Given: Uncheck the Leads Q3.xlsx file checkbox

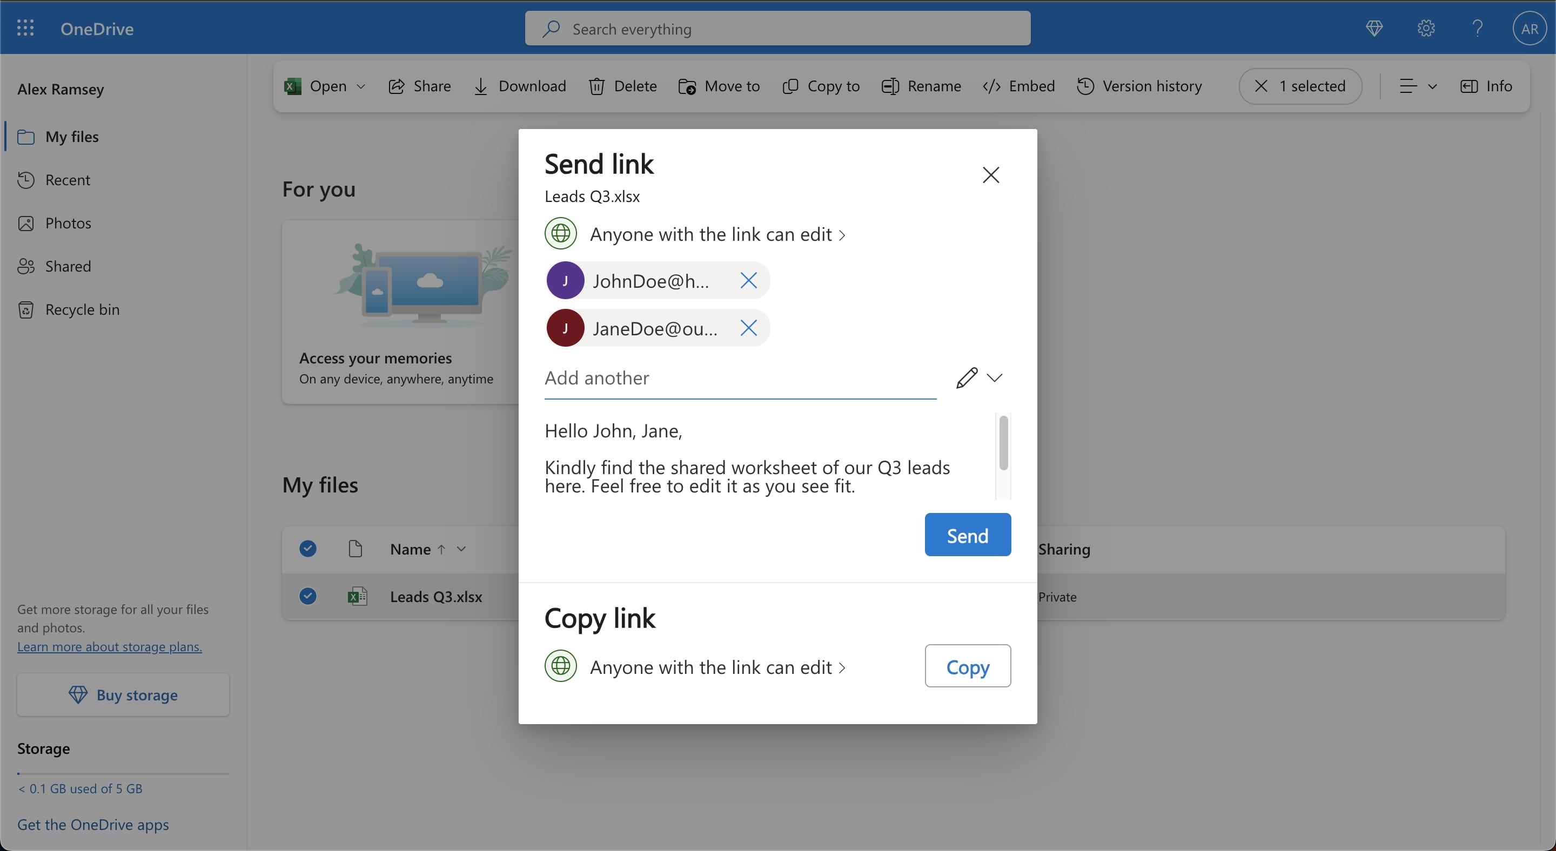Looking at the screenshot, I should tap(308, 596).
